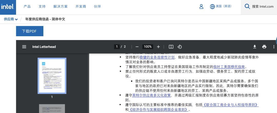Click the search magnifier icon
Image resolution: width=277 pixels, height=113 pixels.
[247, 6]
